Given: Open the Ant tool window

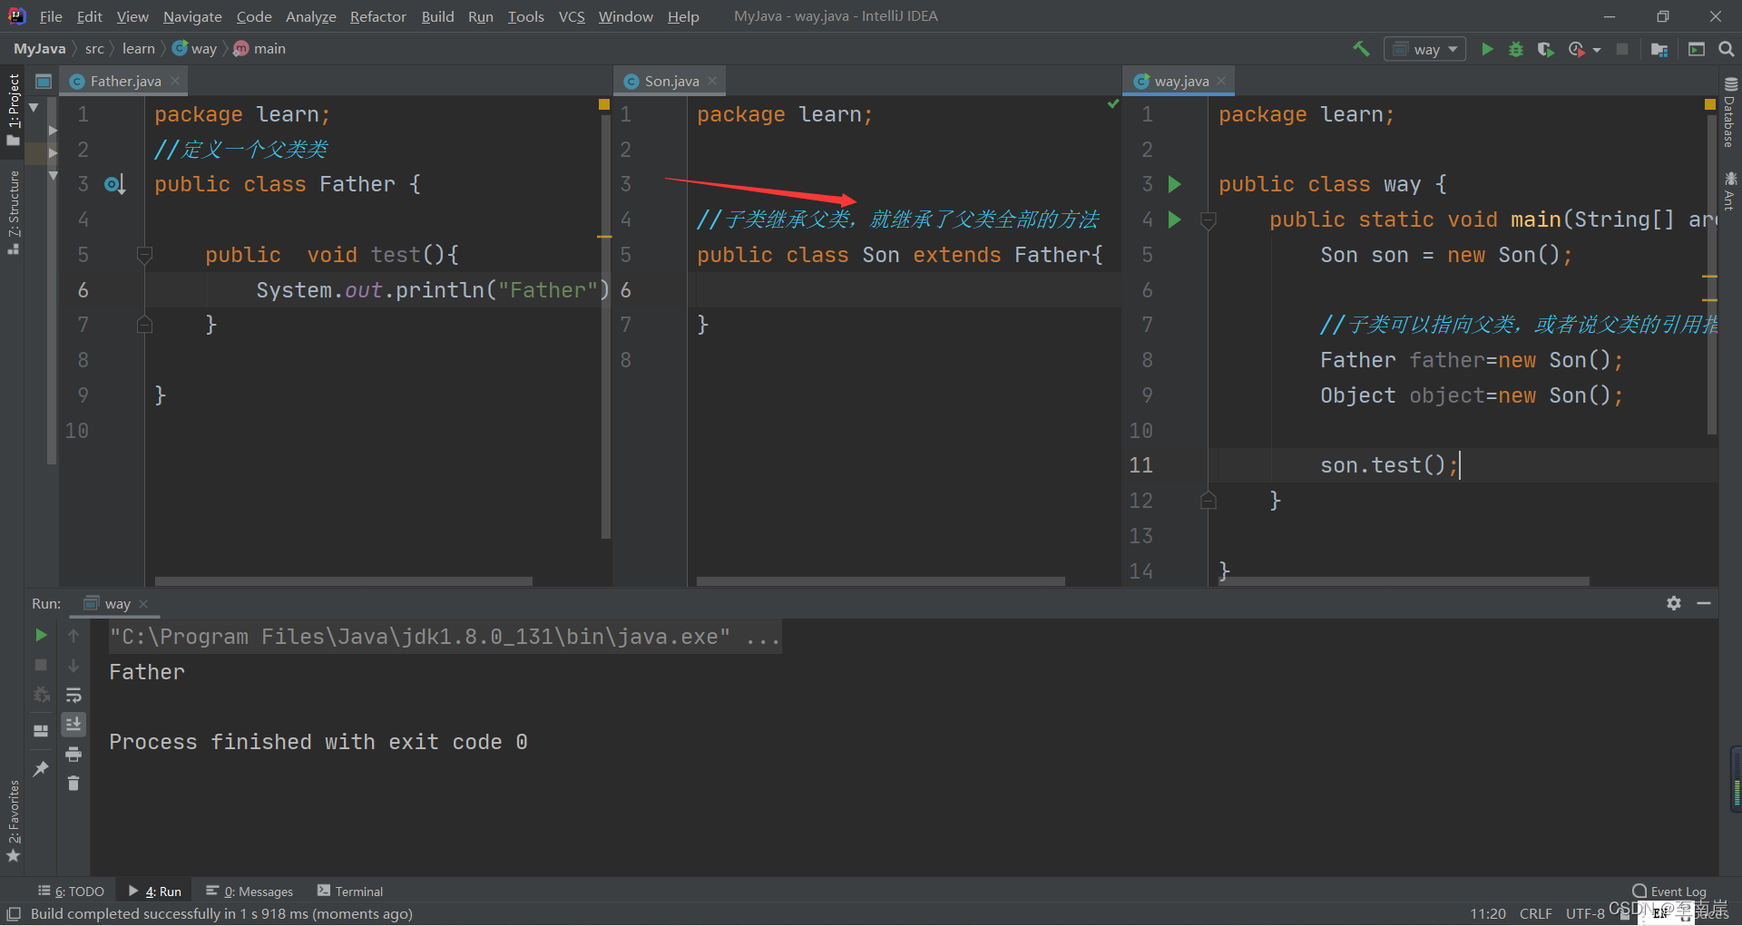Looking at the screenshot, I should [1730, 191].
